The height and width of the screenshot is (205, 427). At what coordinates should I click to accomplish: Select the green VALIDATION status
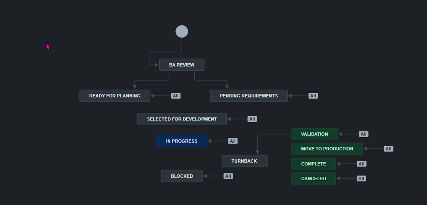tap(314, 134)
